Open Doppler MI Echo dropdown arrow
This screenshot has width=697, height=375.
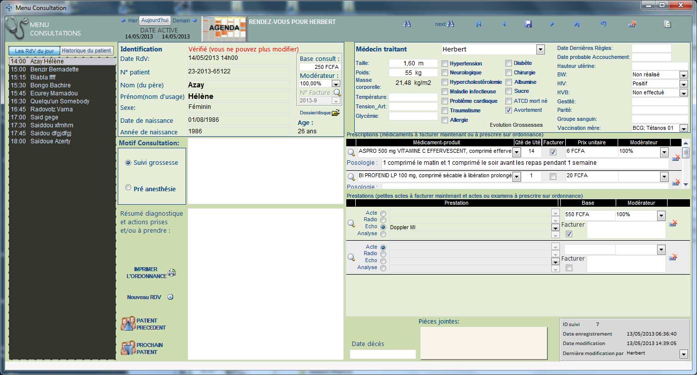555,228
